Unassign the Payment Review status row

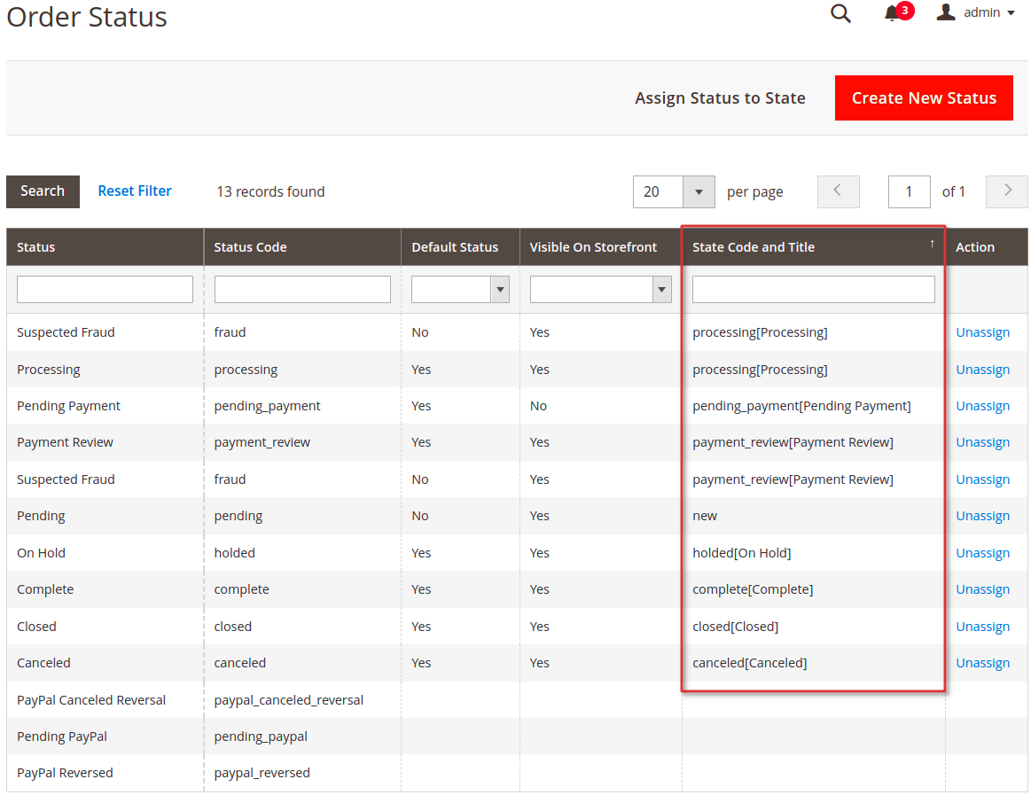[x=982, y=442]
